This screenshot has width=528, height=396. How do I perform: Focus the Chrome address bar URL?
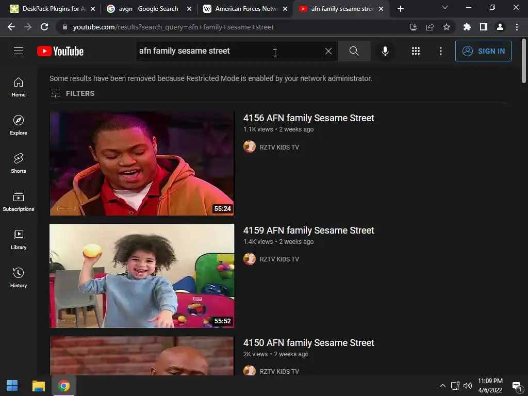(173, 27)
